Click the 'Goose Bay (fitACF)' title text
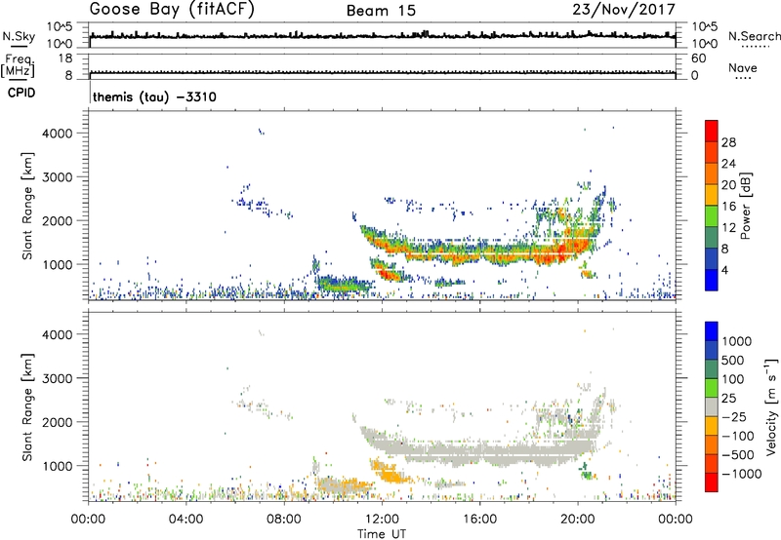 [172, 10]
